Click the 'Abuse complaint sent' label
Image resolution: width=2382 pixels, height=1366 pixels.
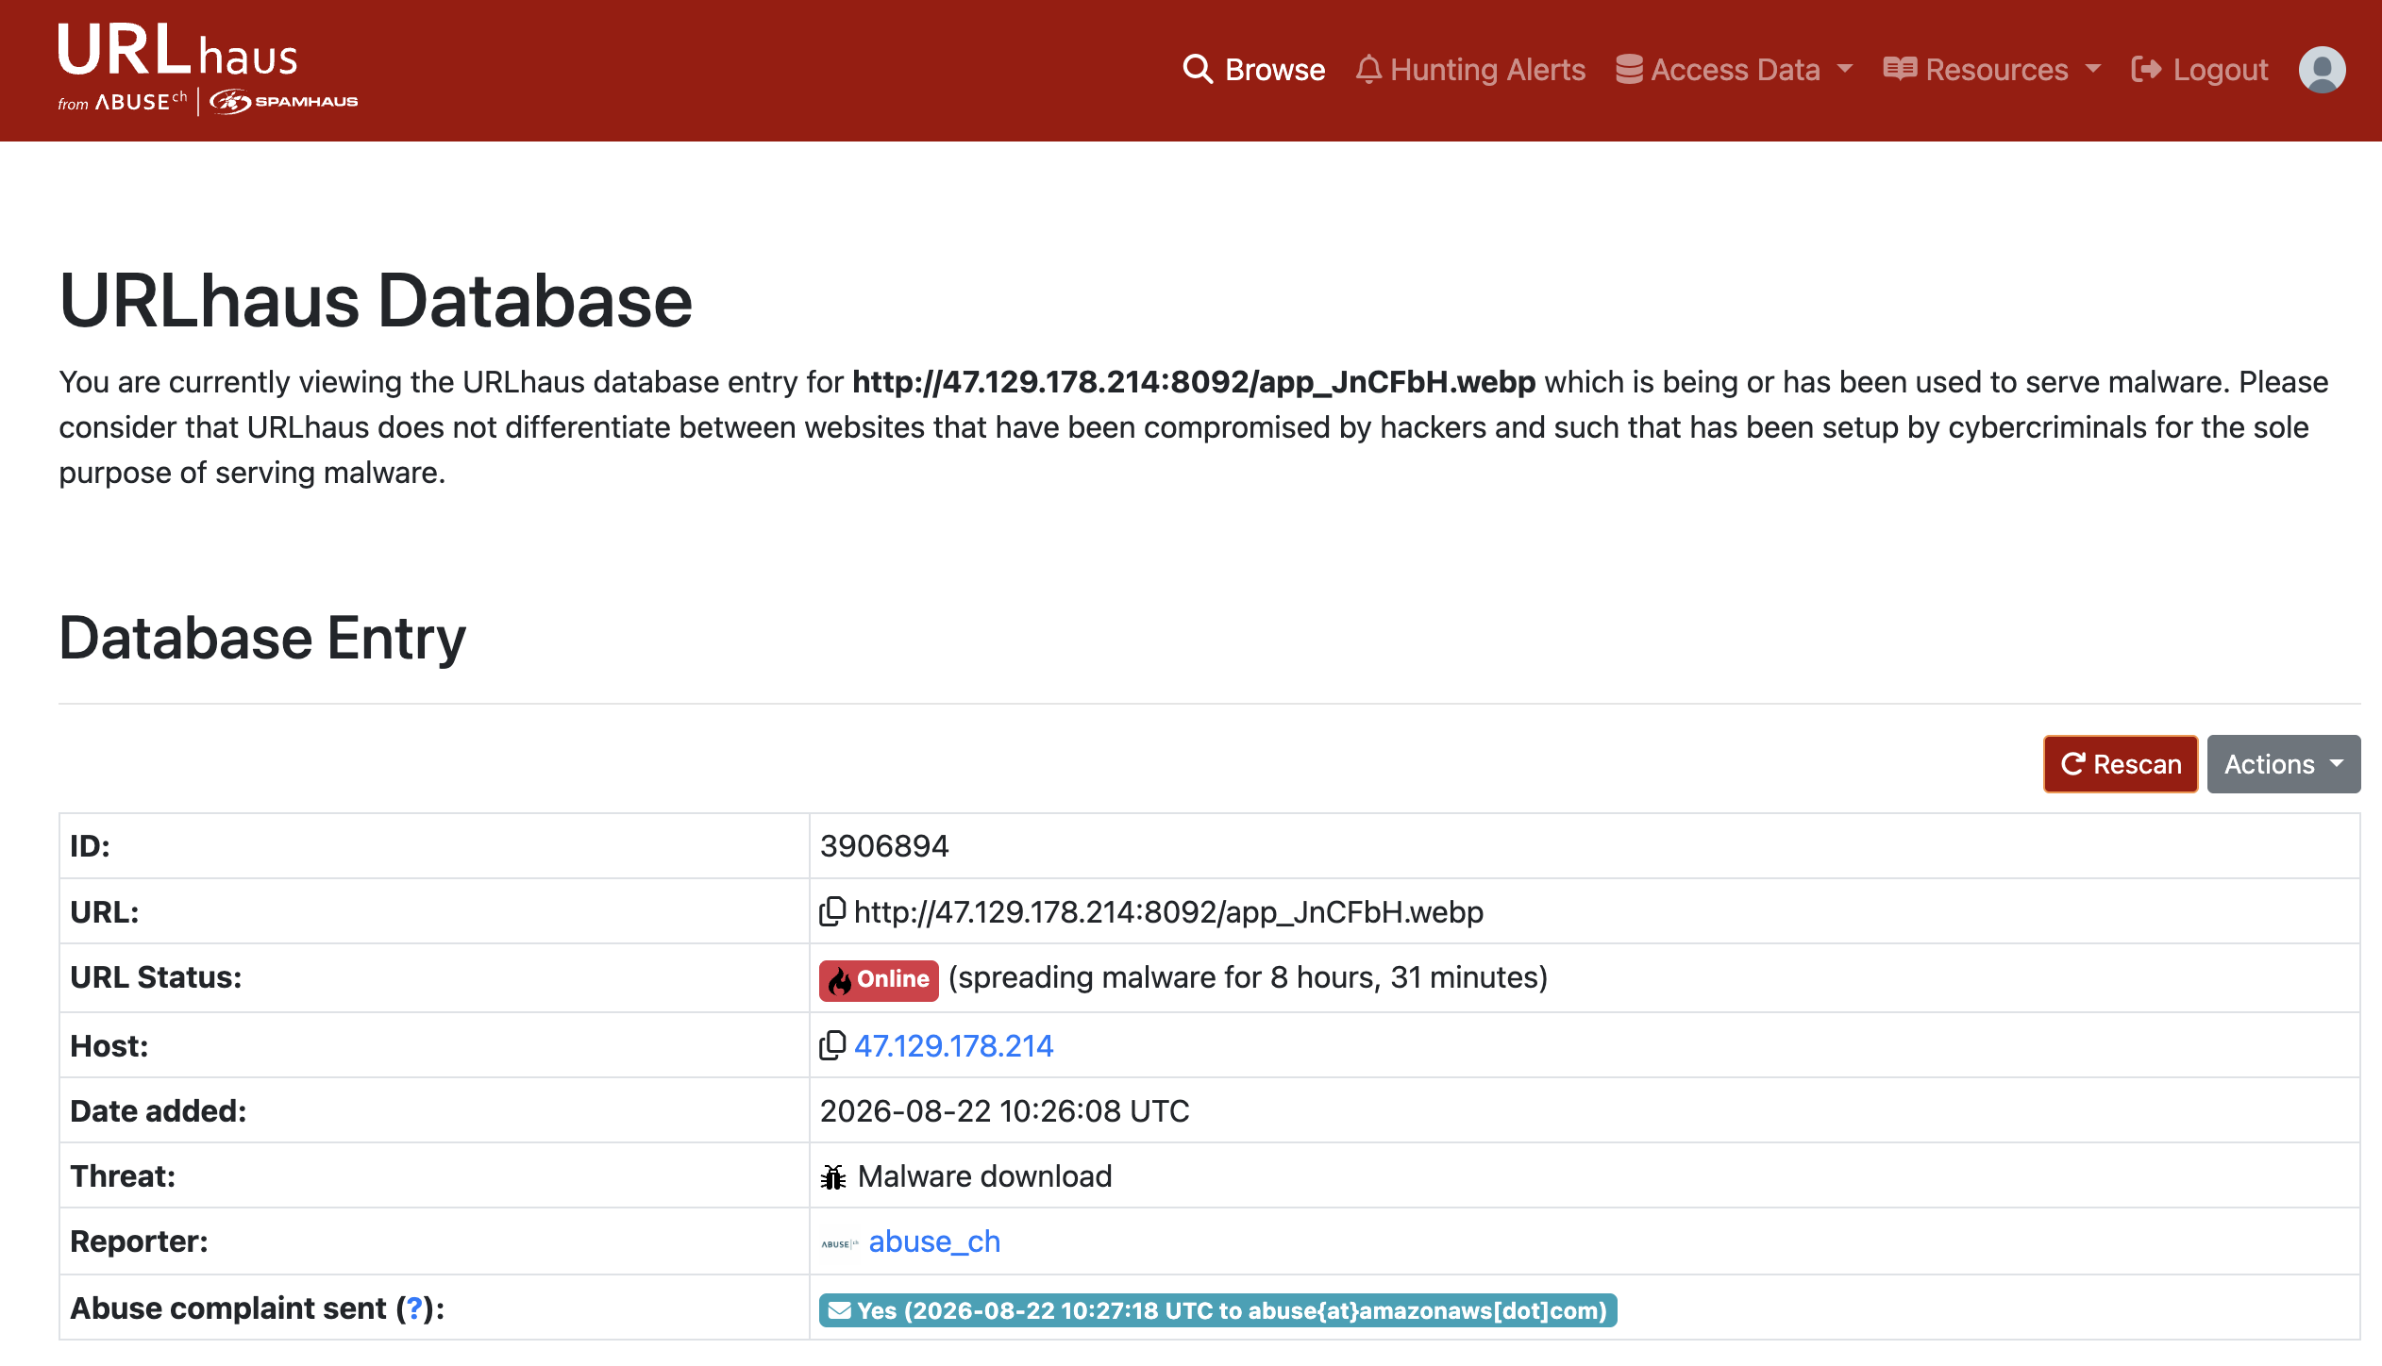(x=228, y=1308)
